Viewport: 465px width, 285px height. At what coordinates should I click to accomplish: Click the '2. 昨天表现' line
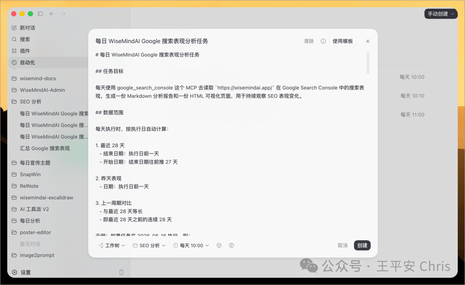coord(108,178)
